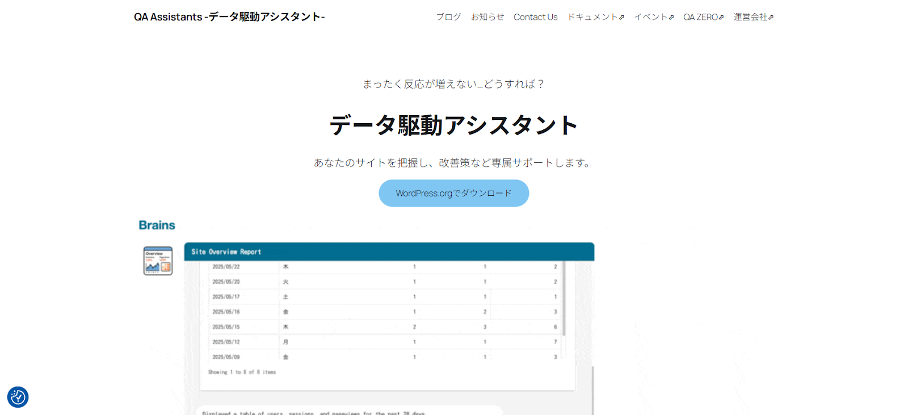Click the まったく反応が増えない tagline text
The image size is (908, 415).
[x=453, y=84]
